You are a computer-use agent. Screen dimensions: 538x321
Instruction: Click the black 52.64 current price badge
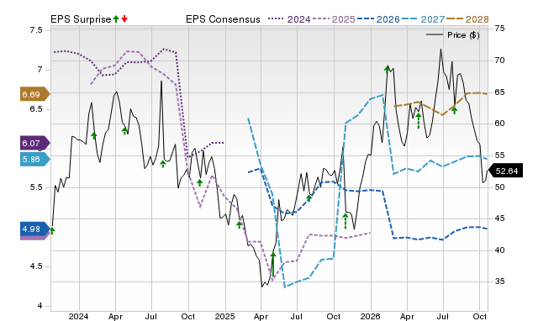(x=506, y=171)
